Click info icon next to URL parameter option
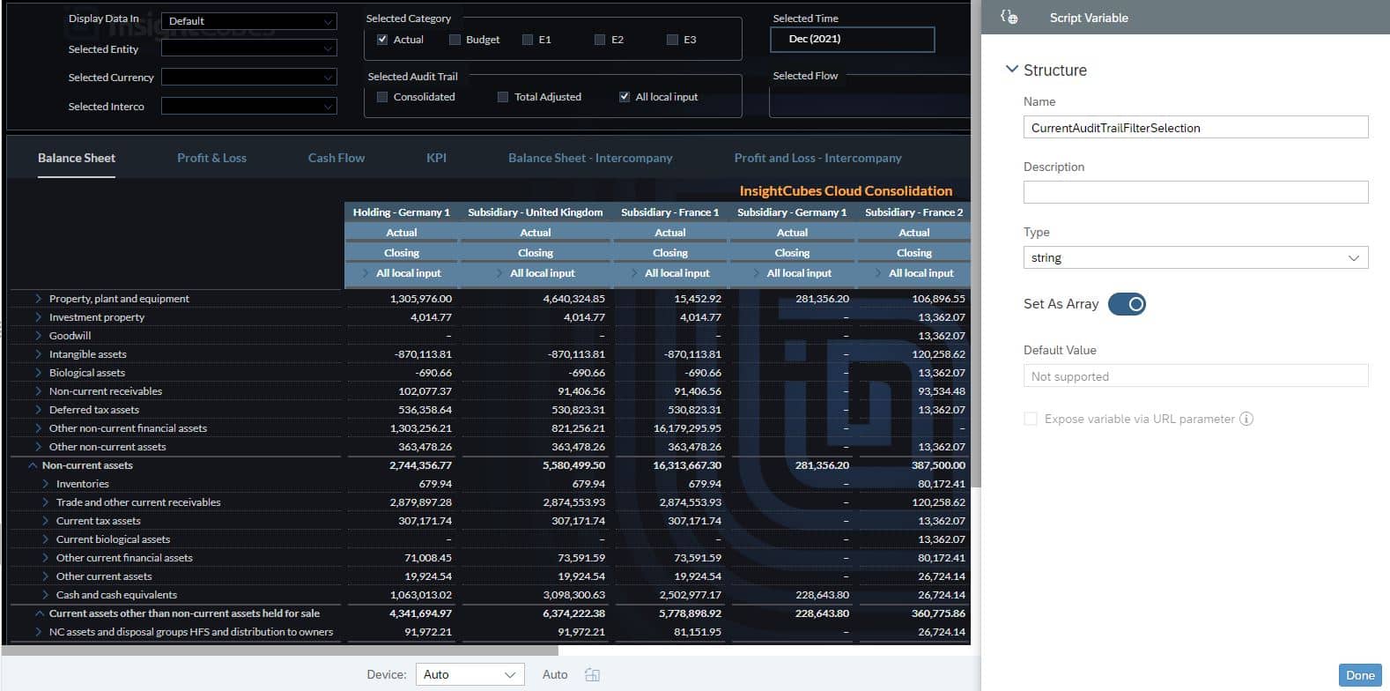Viewport: 1390px width, 691px height. [x=1246, y=419]
